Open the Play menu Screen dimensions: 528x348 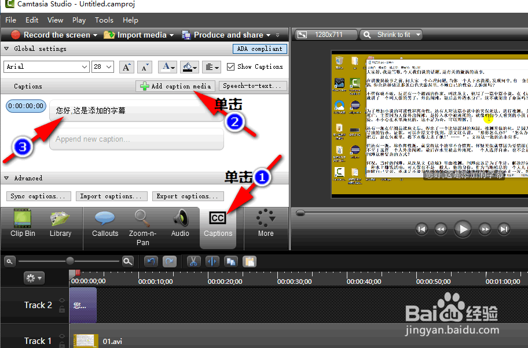[x=79, y=20]
